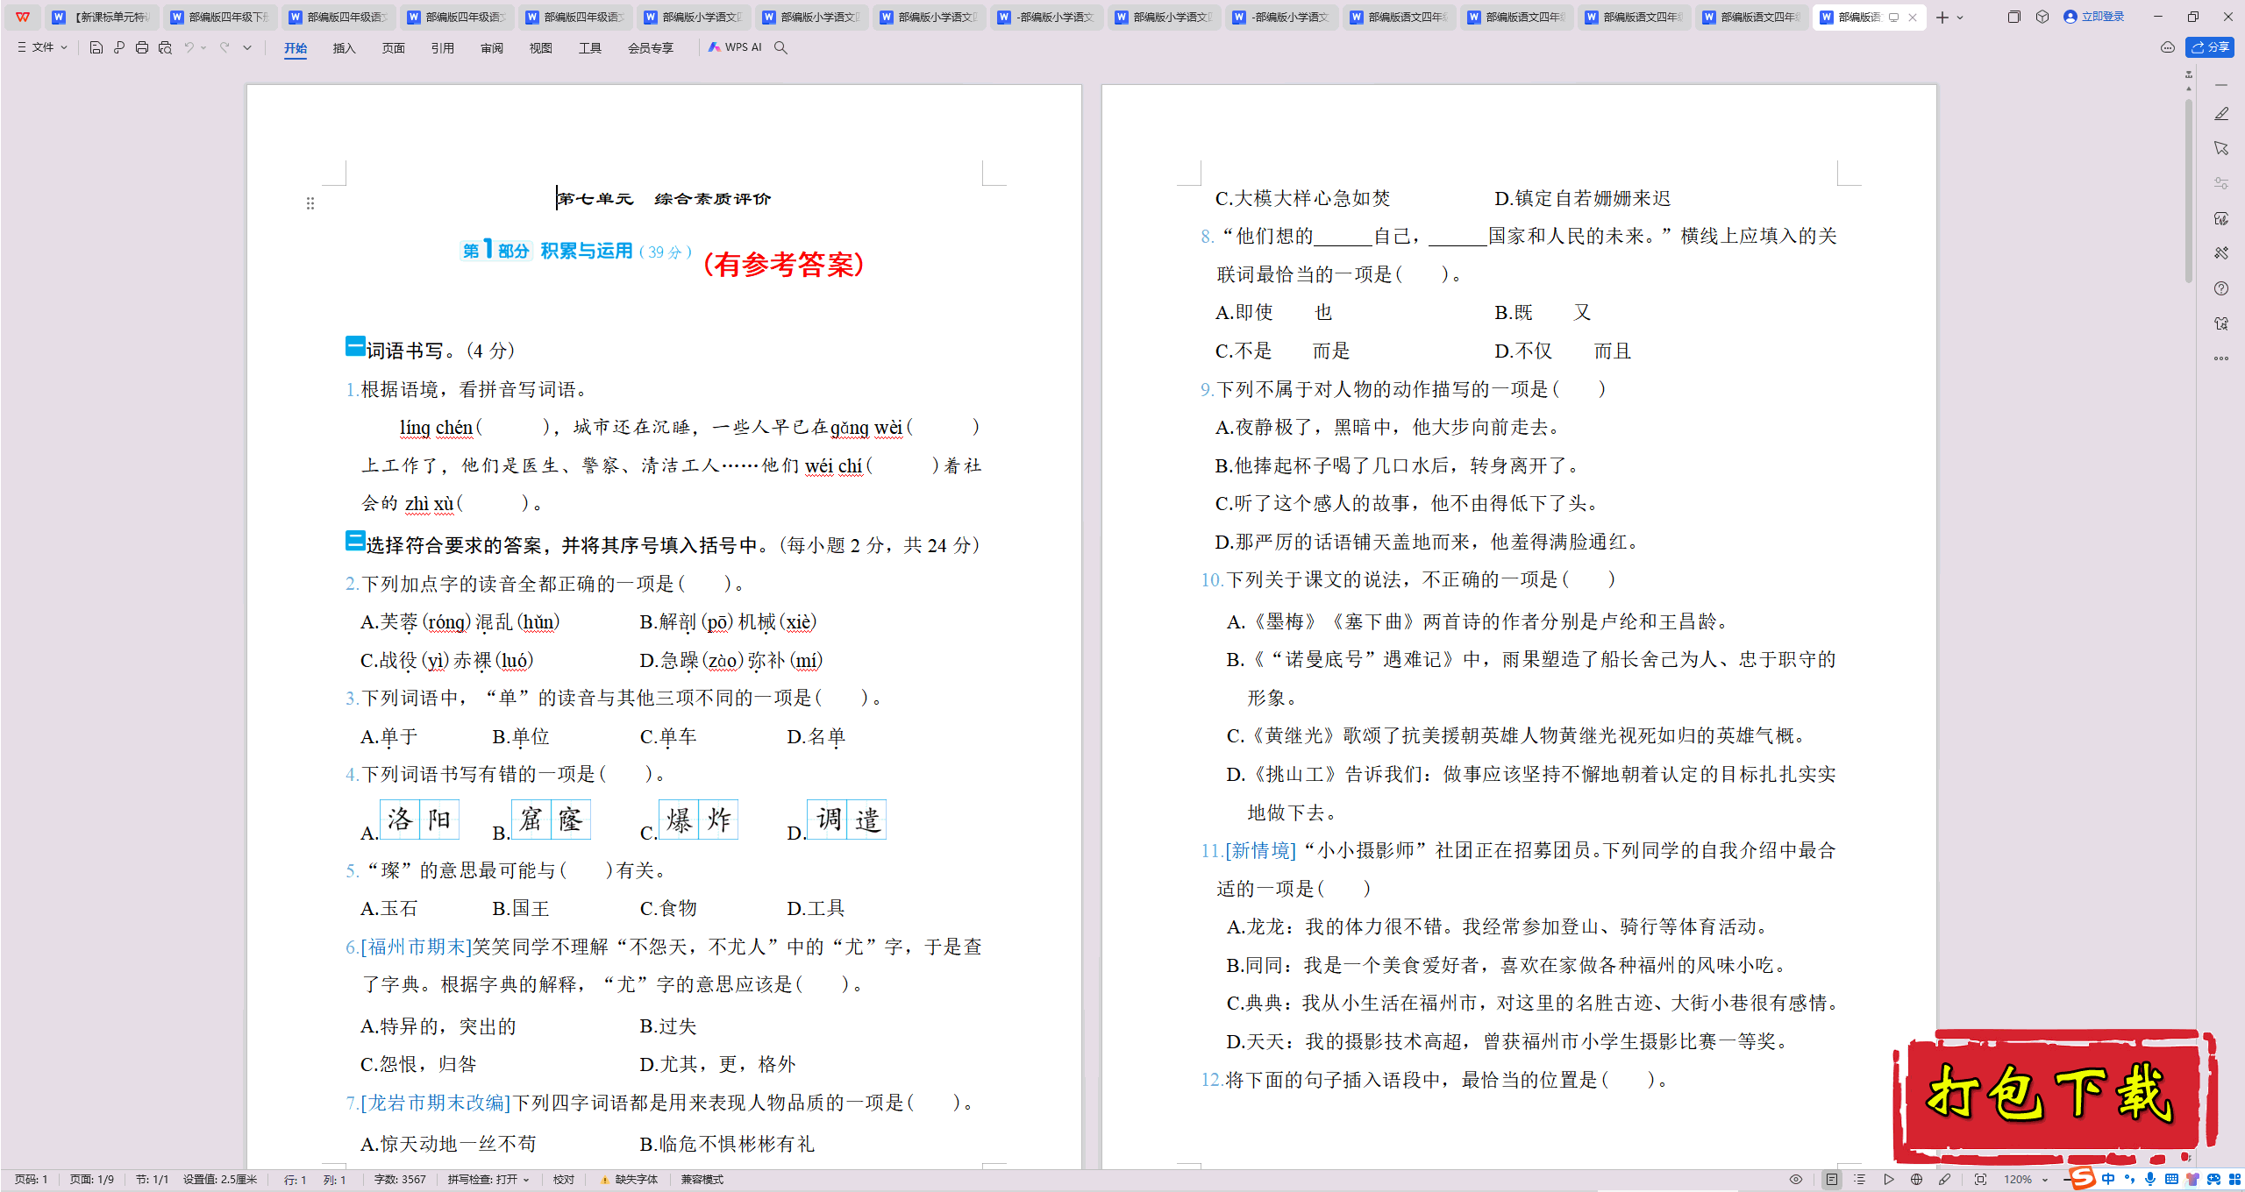Click the Sogou microphone voice input icon
Viewport: 2245px width, 1192px height.
tap(2150, 1180)
